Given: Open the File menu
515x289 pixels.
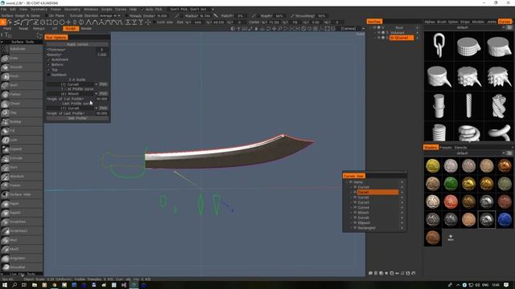Looking at the screenshot, I should coord(3,9).
